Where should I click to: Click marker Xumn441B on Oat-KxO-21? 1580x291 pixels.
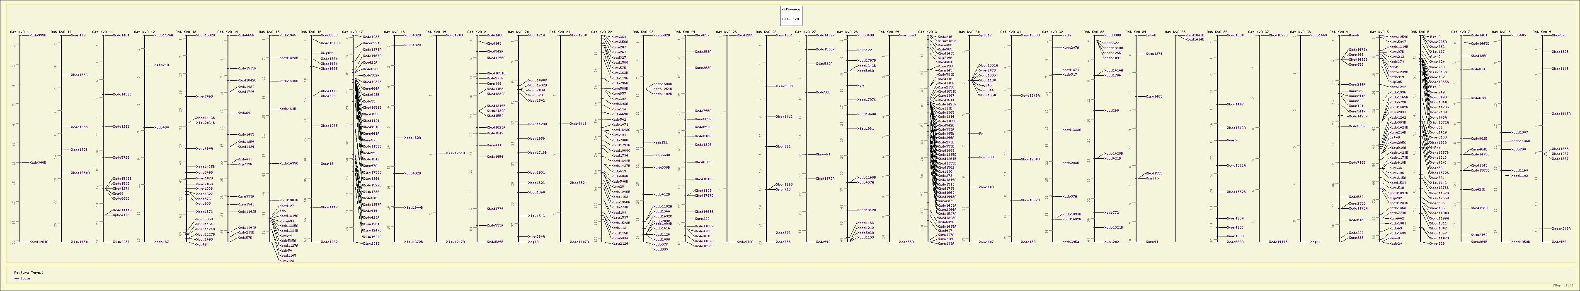pos(578,124)
